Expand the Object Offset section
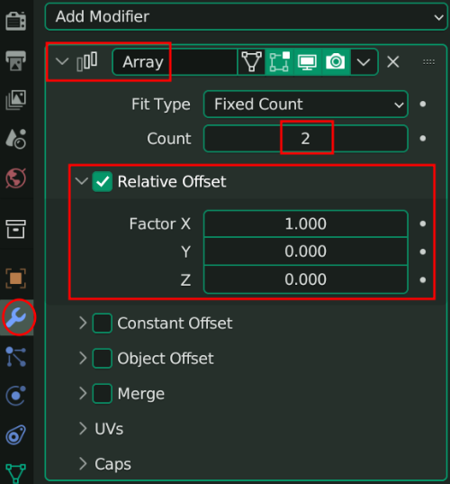This screenshot has width=450, height=484. point(83,359)
